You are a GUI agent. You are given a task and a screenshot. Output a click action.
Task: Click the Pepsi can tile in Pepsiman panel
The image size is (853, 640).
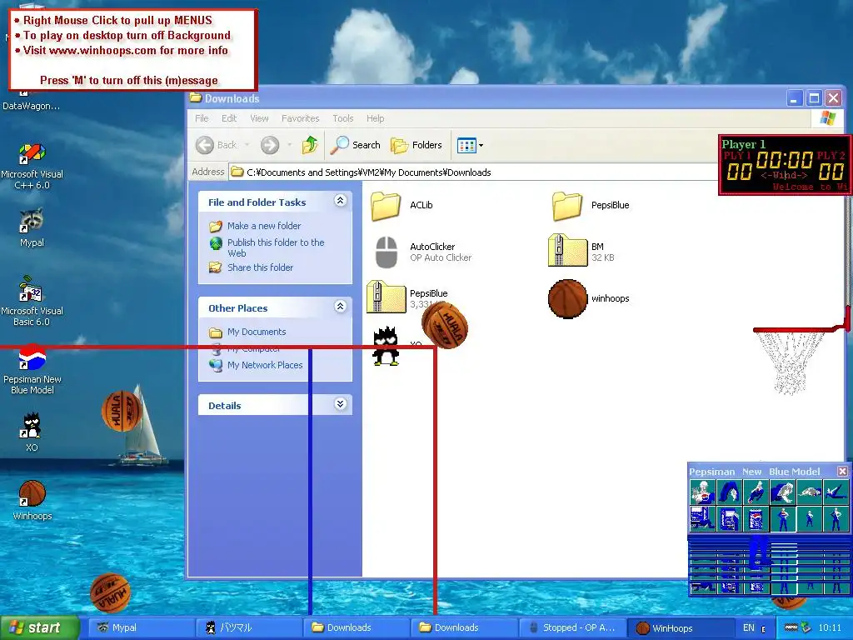tap(756, 518)
